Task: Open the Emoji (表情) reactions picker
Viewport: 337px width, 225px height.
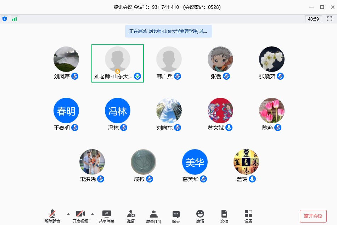Action: (200, 216)
